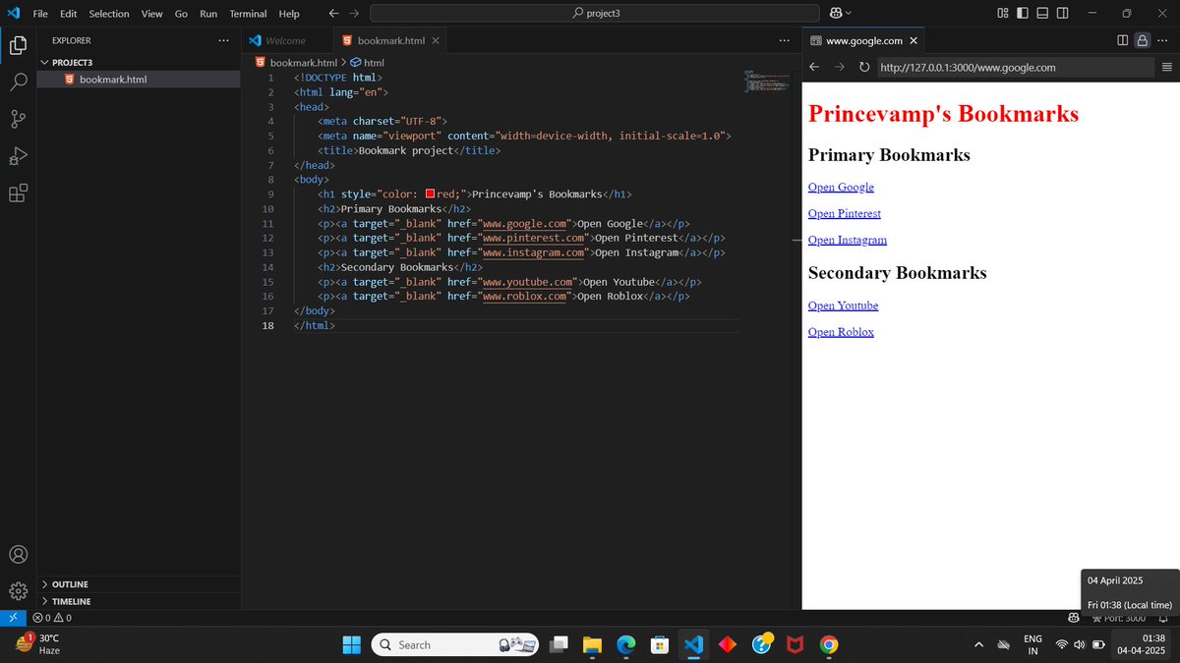
Task: Toggle the lock group button
Action: 1142,40
